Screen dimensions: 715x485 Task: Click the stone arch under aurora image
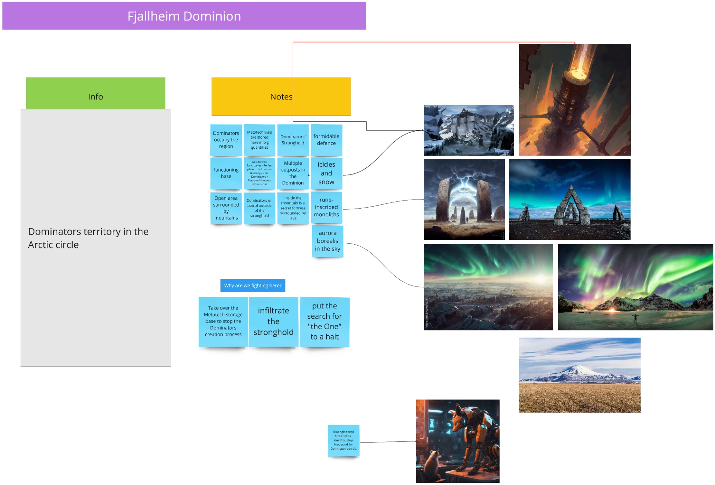click(569, 199)
